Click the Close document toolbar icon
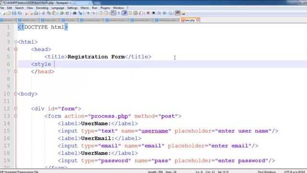The image size is (307, 173). 25,13
